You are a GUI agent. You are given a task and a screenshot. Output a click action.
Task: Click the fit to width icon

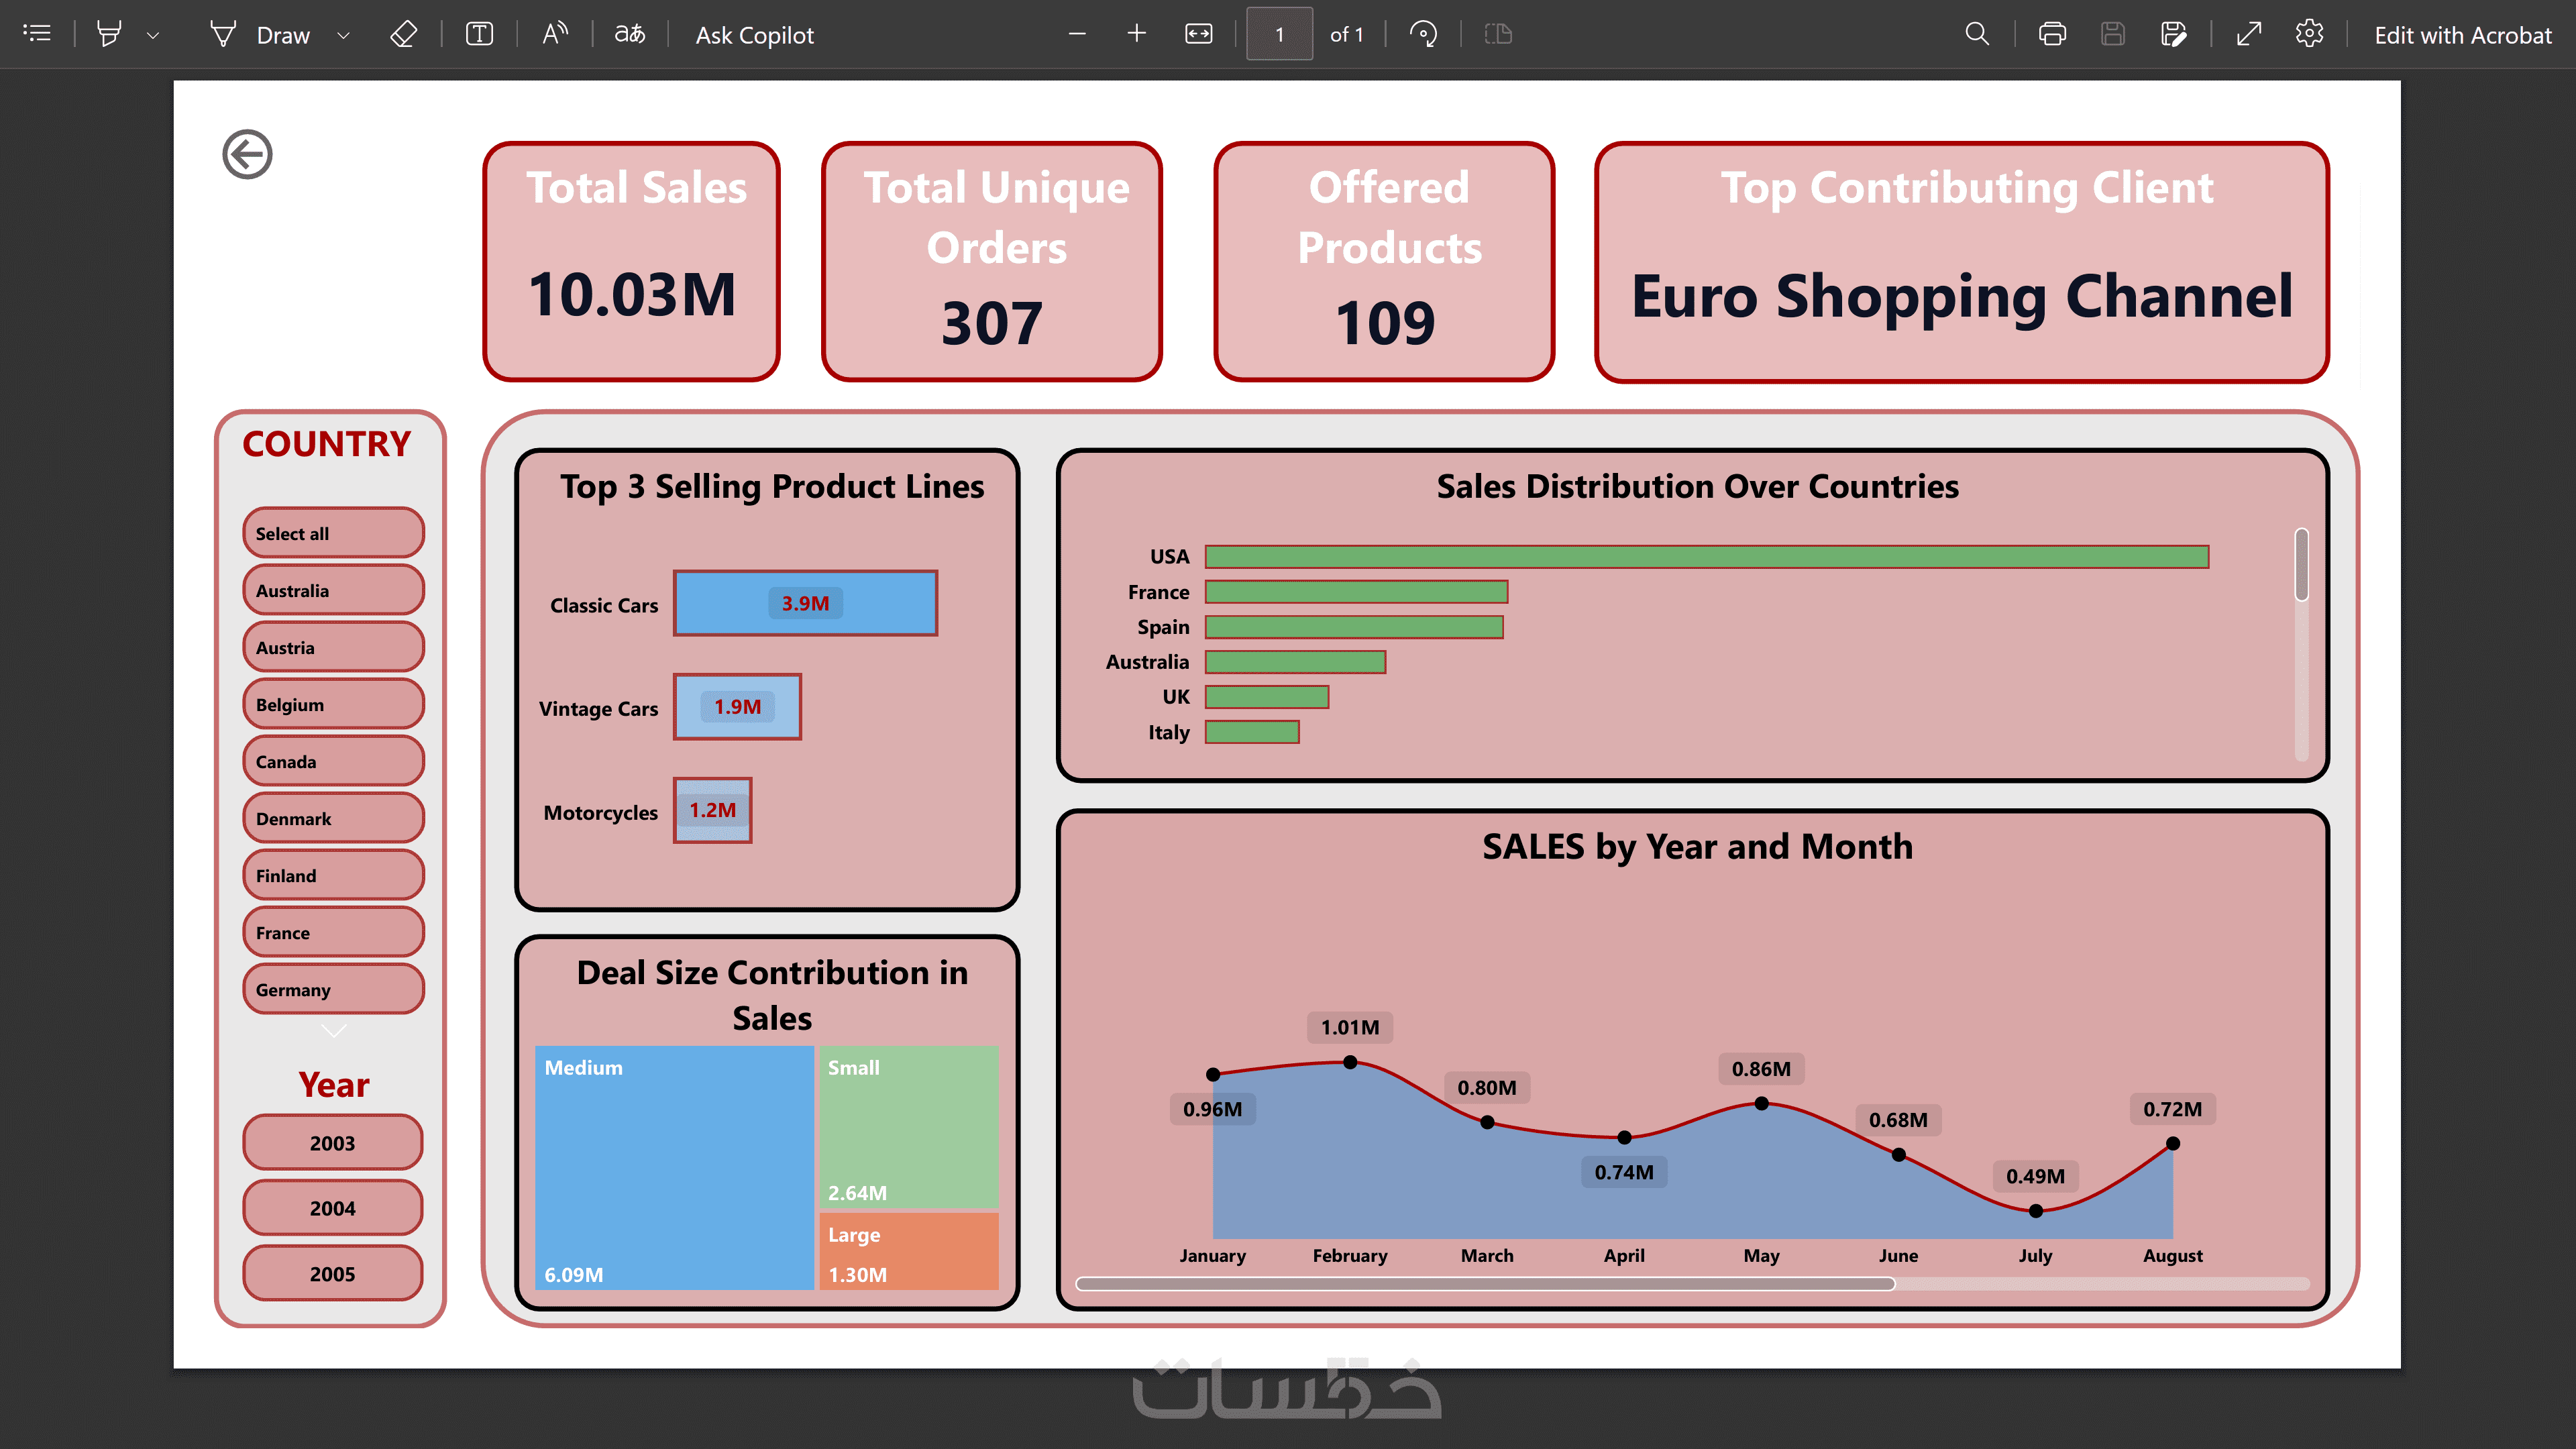point(1198,34)
